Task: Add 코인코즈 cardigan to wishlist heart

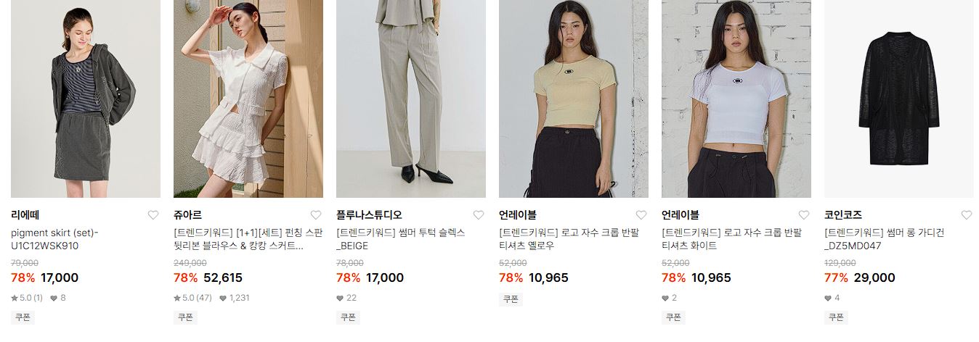Action: pos(966,215)
